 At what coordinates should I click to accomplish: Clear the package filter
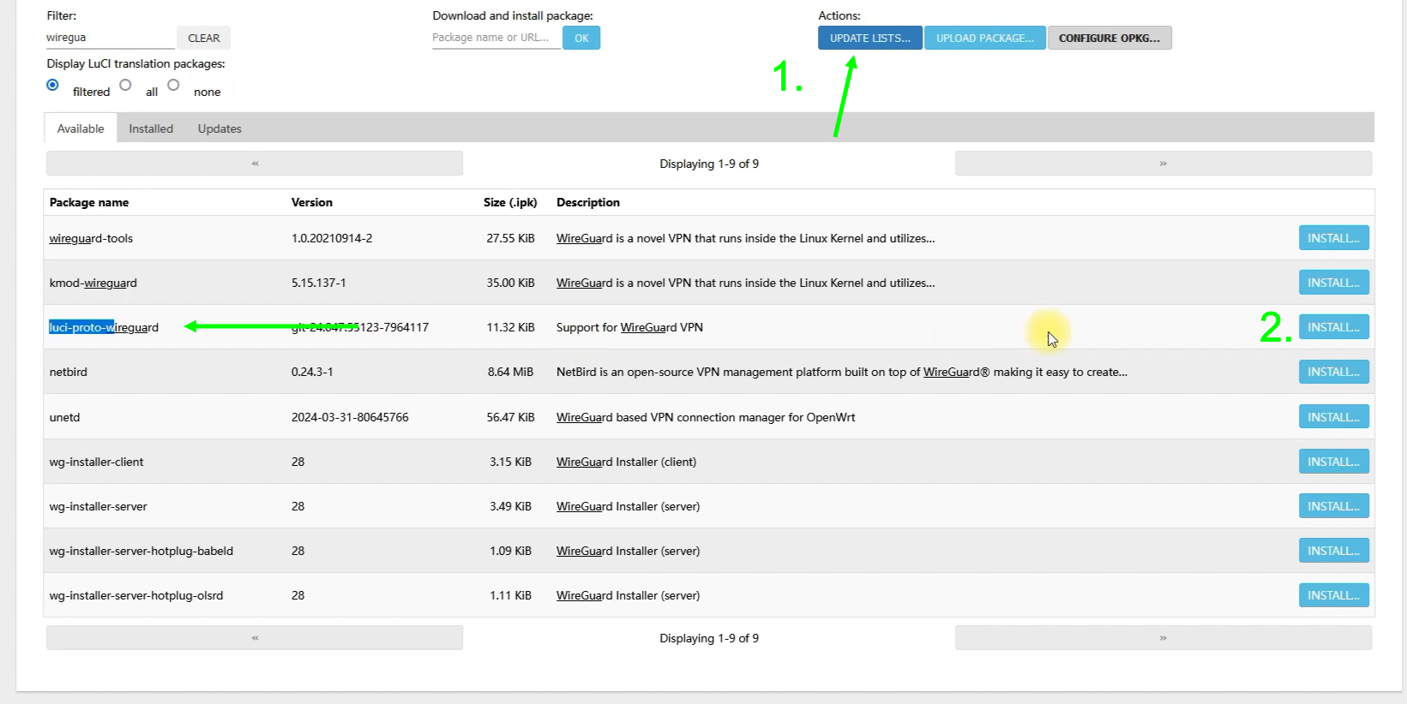point(204,38)
